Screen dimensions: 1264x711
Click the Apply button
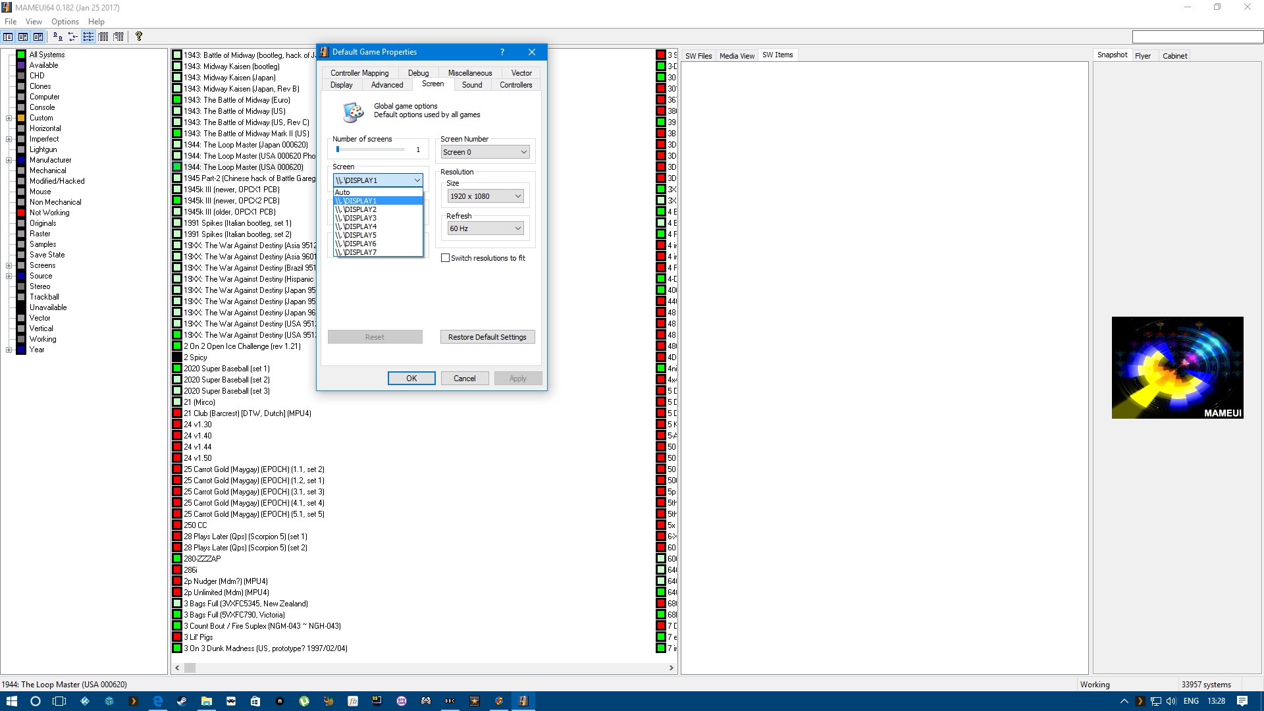(518, 379)
